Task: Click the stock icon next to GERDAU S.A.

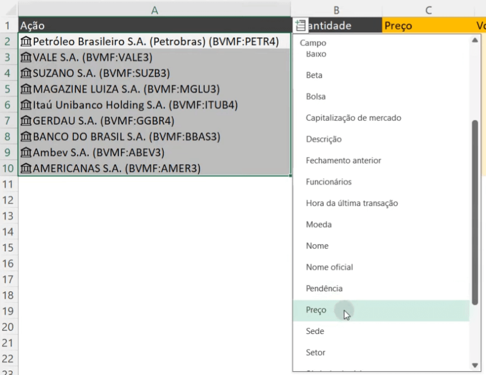Action: coord(26,121)
